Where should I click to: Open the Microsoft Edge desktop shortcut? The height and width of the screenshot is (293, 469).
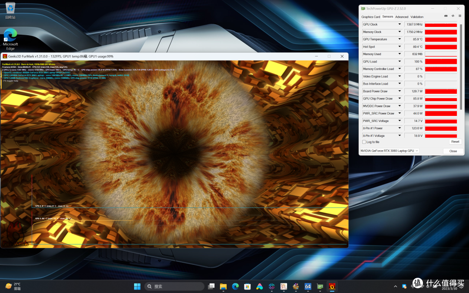[x=10, y=40]
